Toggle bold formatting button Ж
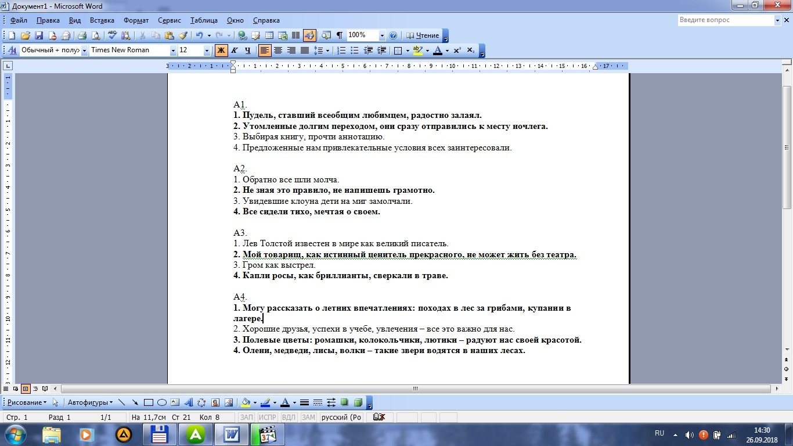The width and height of the screenshot is (793, 446). (221, 51)
